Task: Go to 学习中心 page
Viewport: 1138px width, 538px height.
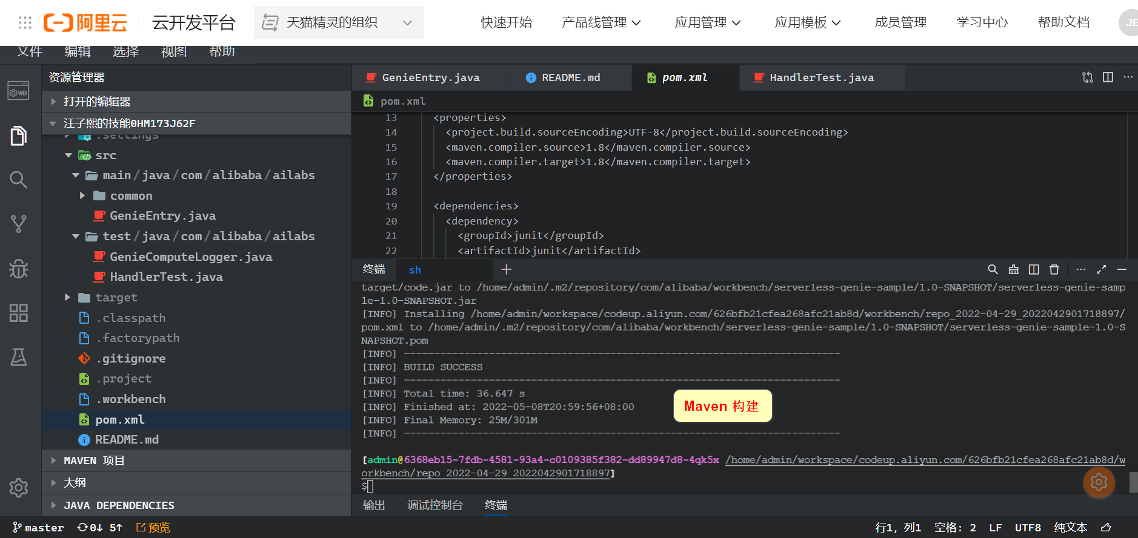Action: [982, 23]
